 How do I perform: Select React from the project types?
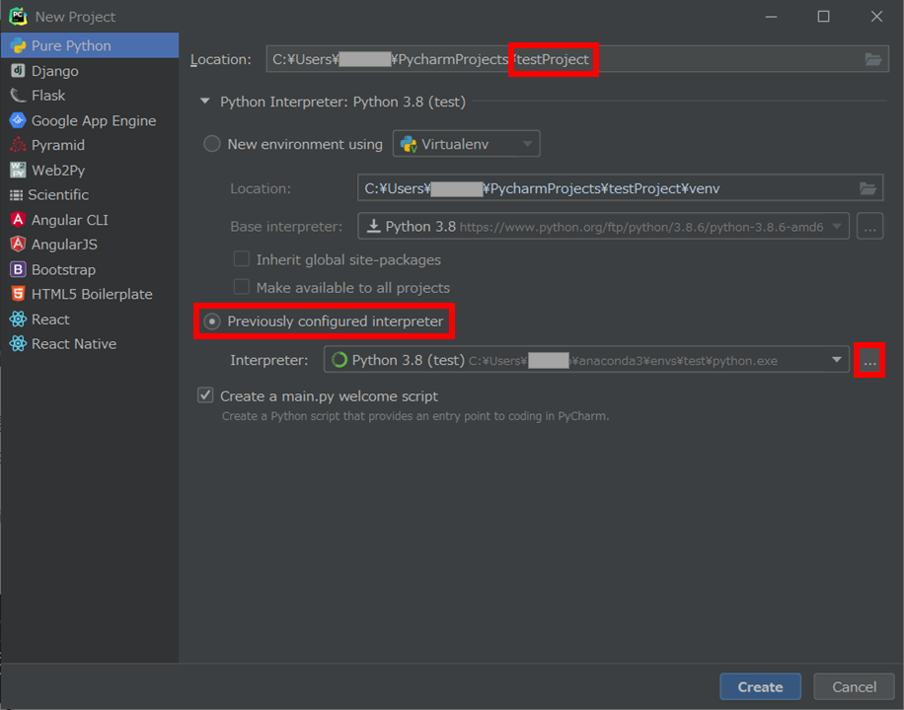point(90,319)
